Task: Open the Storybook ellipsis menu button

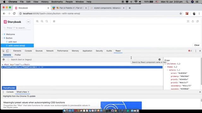Action: [28, 22]
